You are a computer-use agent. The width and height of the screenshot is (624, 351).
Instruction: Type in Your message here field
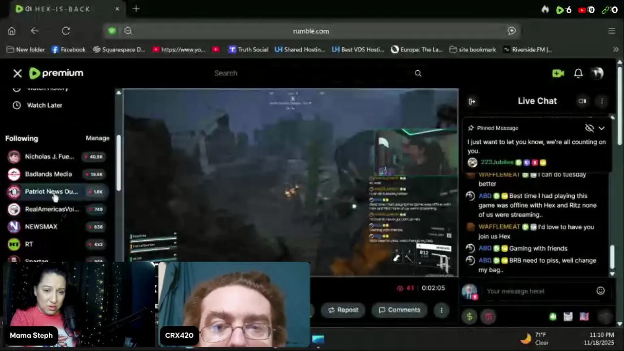(536, 291)
